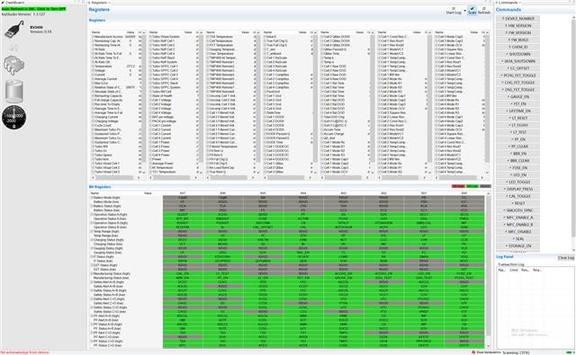The width and height of the screenshot is (576, 355).
Task: Send the PF_CLEAR command
Action: (517, 146)
